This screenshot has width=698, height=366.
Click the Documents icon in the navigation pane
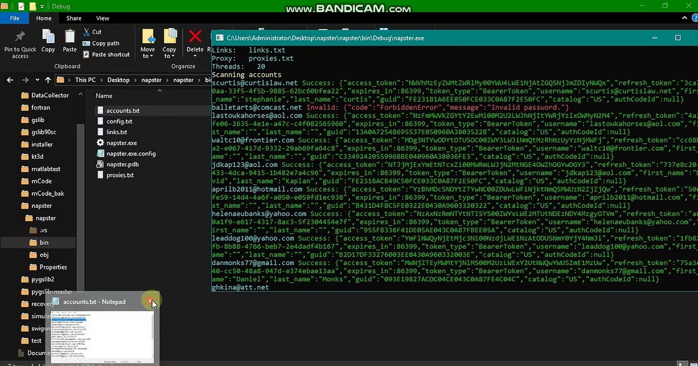tap(21, 353)
